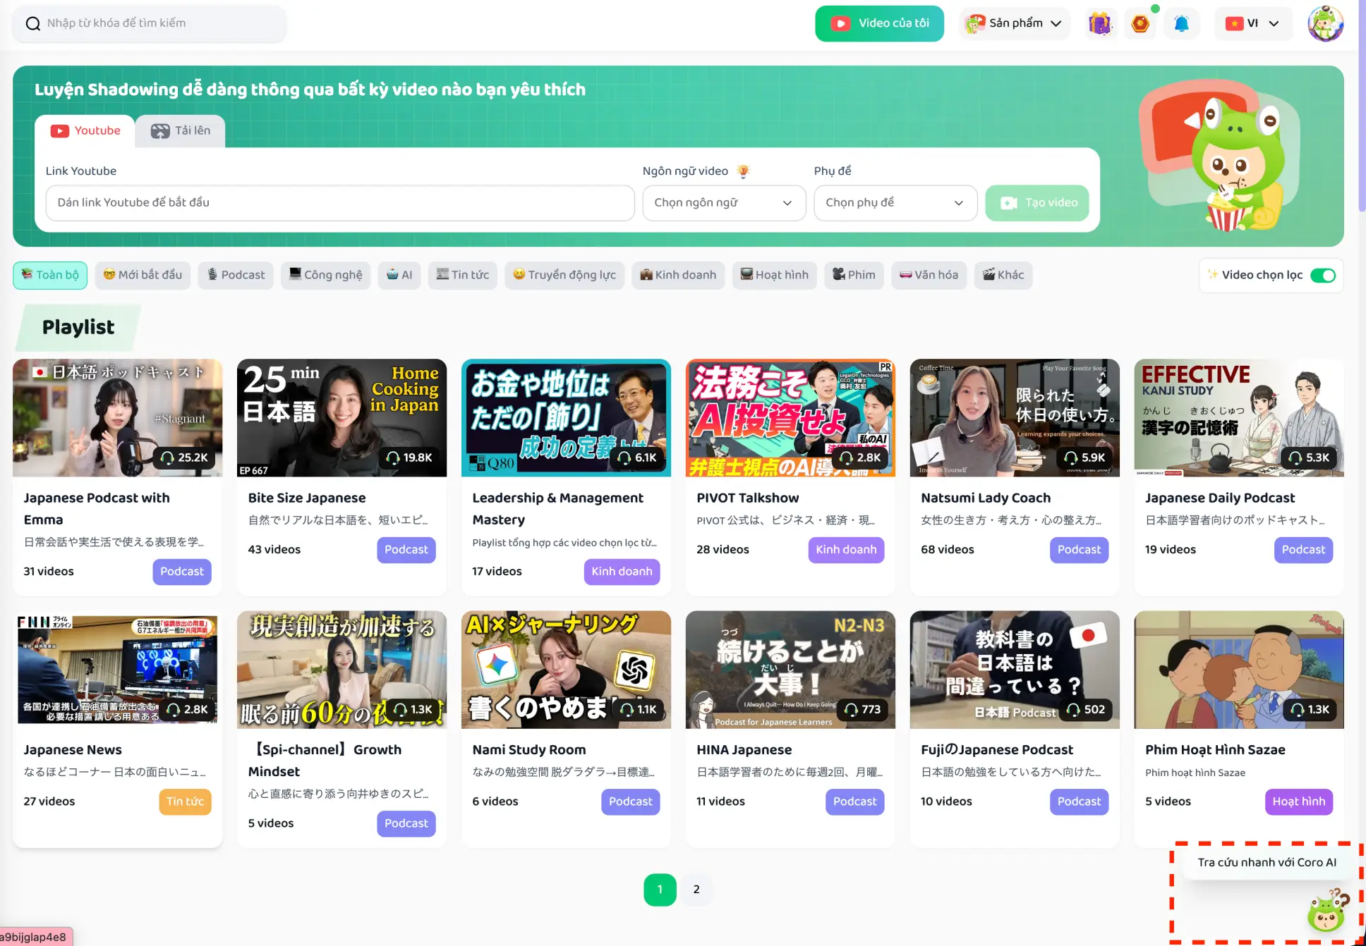
Task: Toggle the Video chọn lọc switch
Action: 1323,275
